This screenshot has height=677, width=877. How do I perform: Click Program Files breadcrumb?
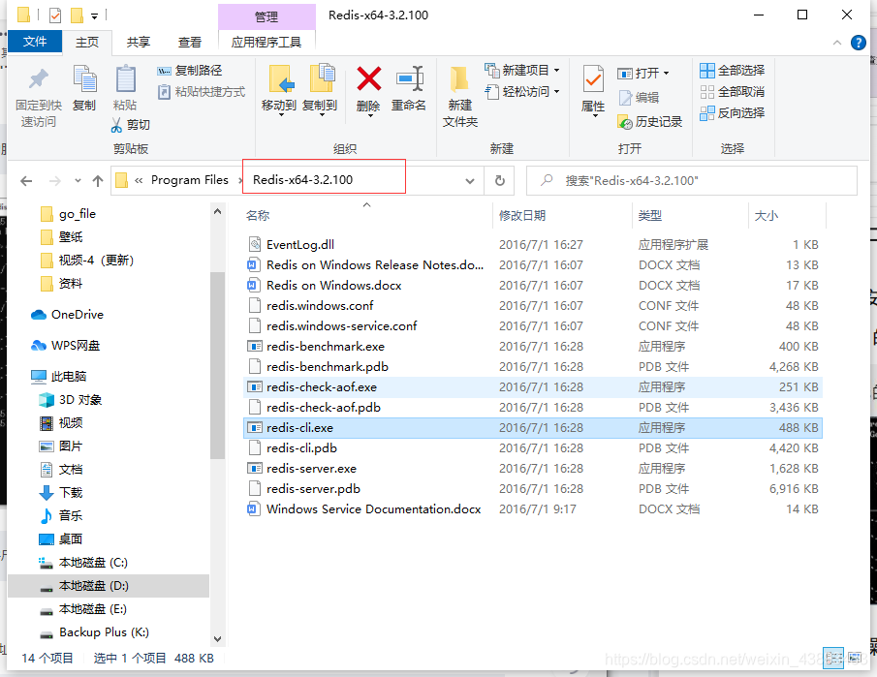pos(190,180)
